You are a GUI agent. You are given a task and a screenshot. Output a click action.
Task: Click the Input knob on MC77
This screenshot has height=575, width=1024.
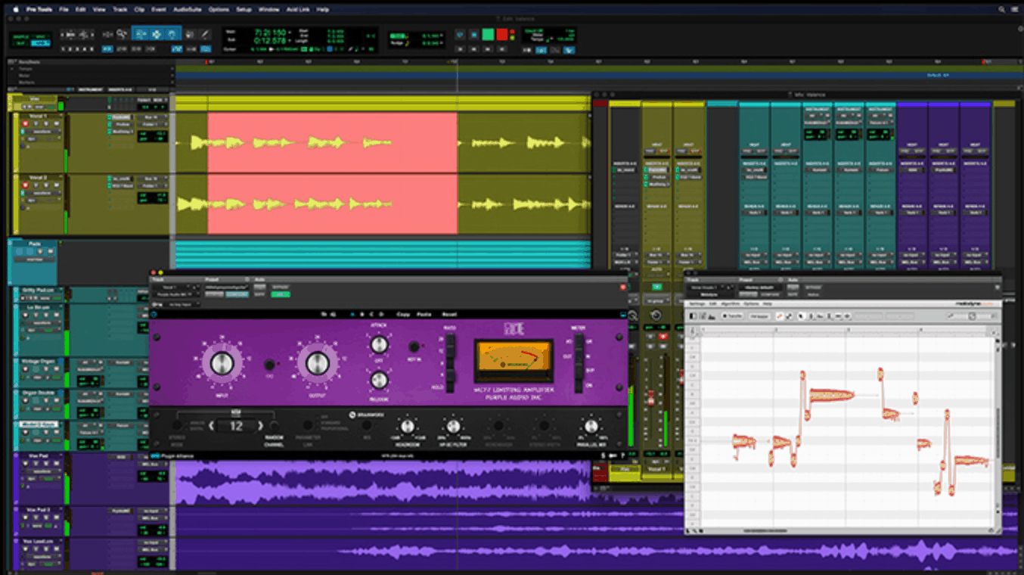coord(220,363)
